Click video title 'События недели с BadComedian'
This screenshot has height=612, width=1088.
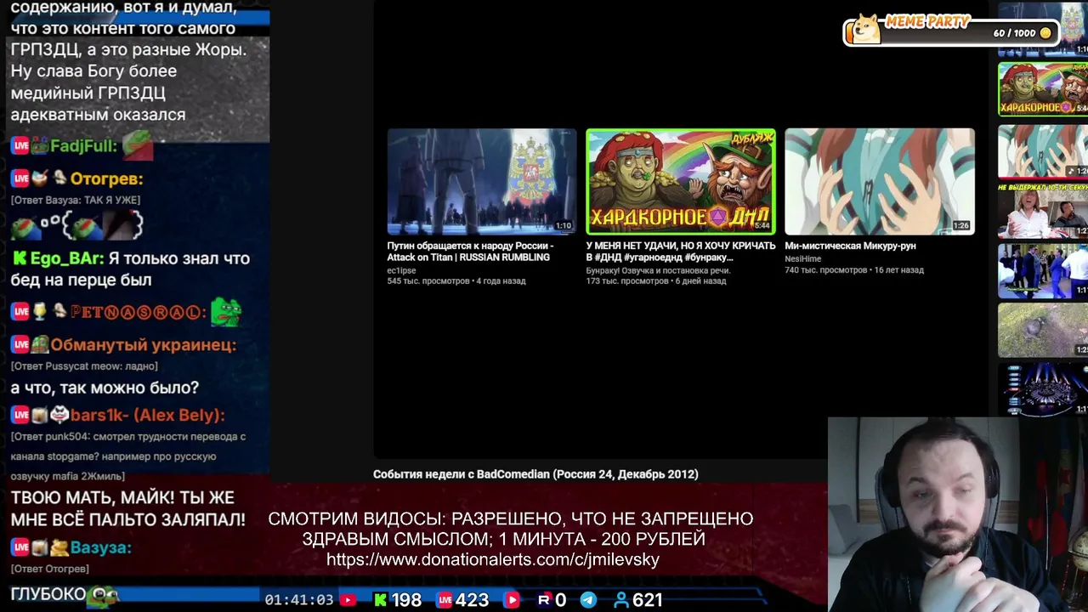coord(535,474)
